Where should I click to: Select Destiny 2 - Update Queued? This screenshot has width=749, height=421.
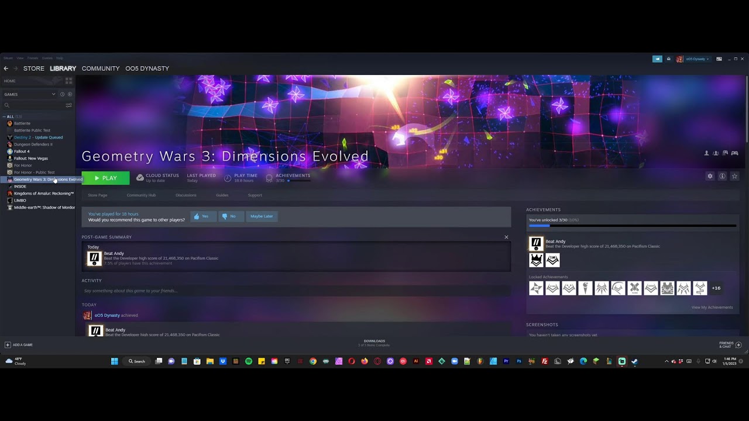coord(38,137)
